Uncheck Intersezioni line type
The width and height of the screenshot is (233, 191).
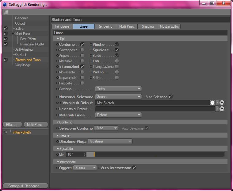coord(82,66)
